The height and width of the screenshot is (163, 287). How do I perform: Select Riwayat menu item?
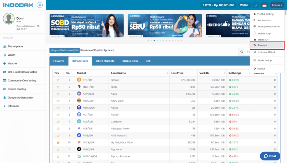click(x=267, y=45)
